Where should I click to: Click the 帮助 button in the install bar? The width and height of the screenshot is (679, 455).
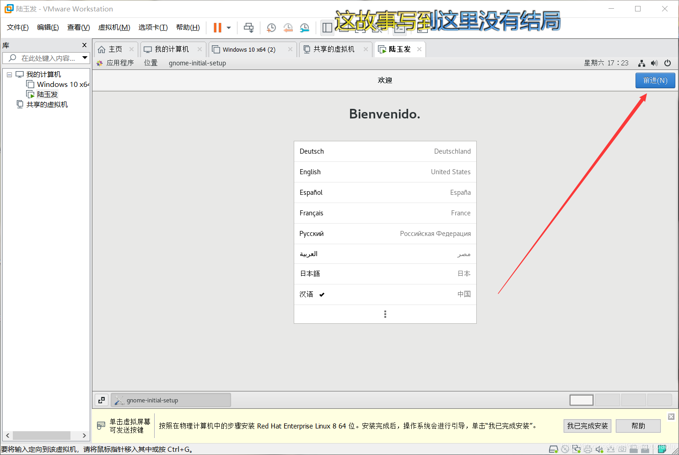[638, 426]
